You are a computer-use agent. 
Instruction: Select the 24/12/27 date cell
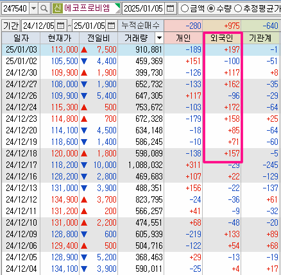[x=21, y=84]
